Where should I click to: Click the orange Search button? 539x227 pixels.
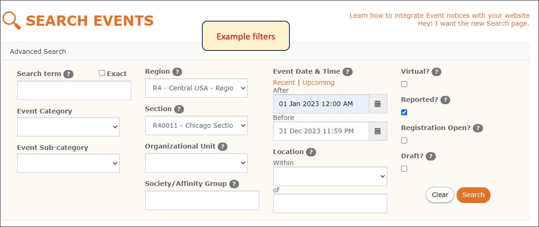click(473, 195)
